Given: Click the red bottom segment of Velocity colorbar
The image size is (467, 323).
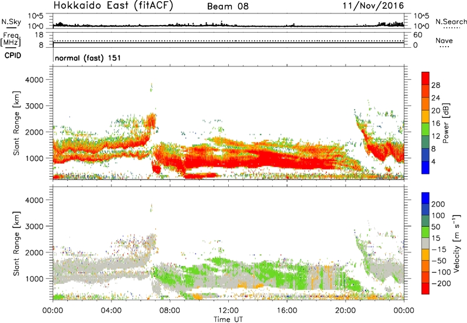Looking at the screenshot, I should coord(426,289).
